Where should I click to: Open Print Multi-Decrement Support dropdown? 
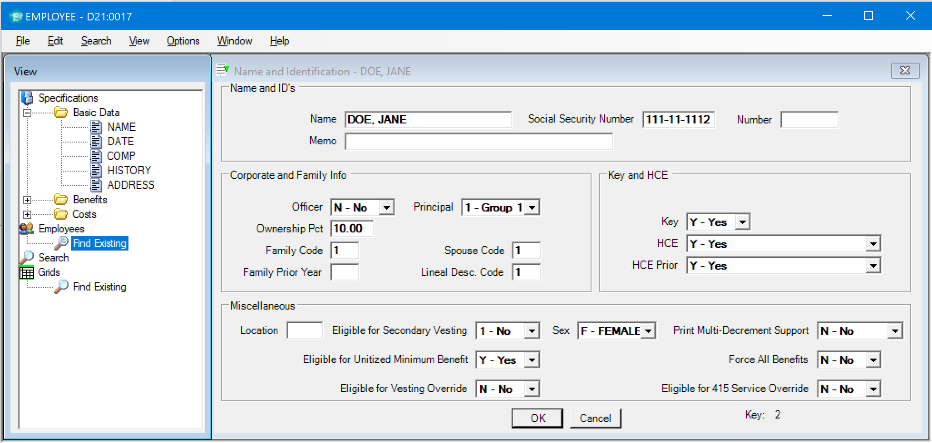point(895,331)
